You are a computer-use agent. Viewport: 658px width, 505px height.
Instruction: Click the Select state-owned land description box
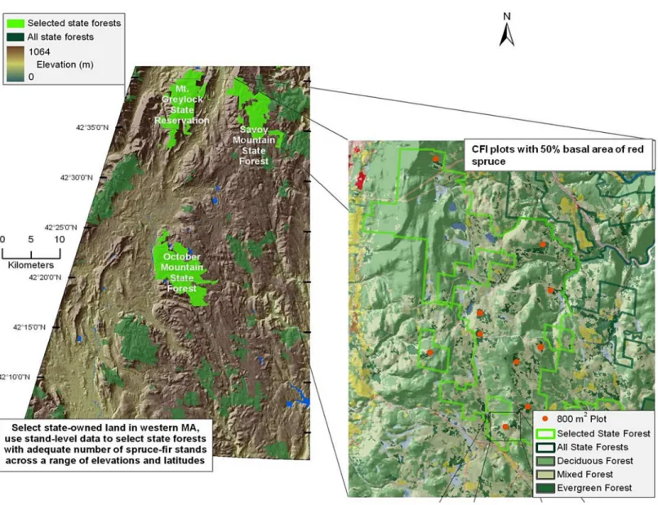click(x=105, y=444)
